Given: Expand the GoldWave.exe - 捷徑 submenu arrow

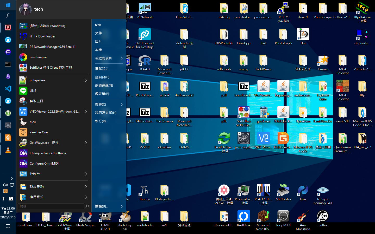Looking at the screenshot, I should [86, 143].
